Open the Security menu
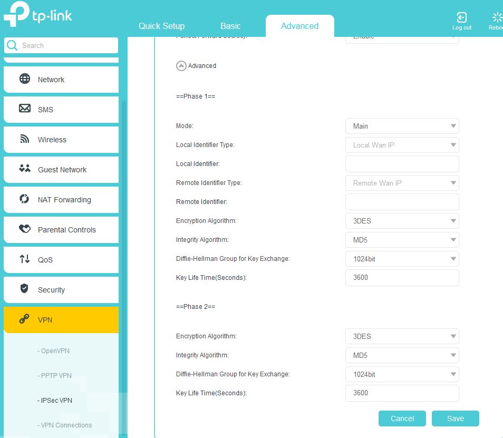 point(61,290)
